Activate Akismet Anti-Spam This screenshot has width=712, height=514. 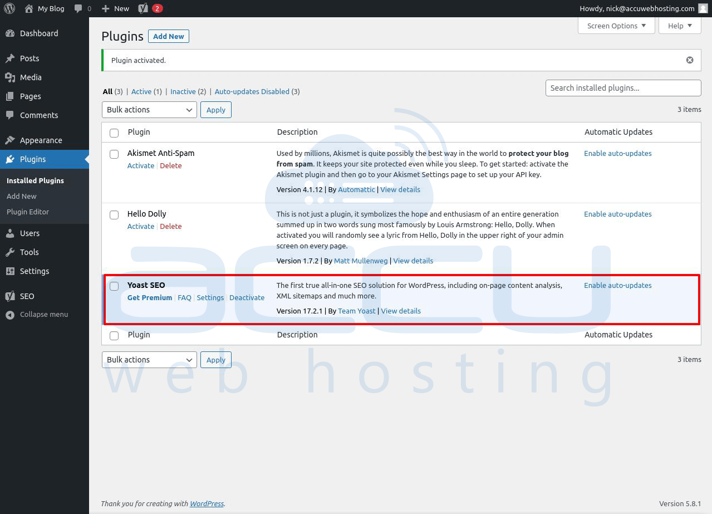tap(141, 165)
